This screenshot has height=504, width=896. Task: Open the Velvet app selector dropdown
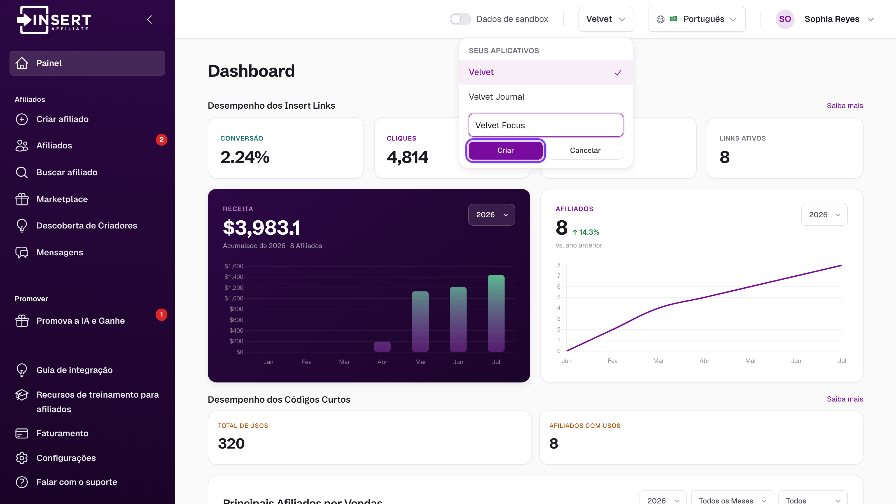[606, 19]
